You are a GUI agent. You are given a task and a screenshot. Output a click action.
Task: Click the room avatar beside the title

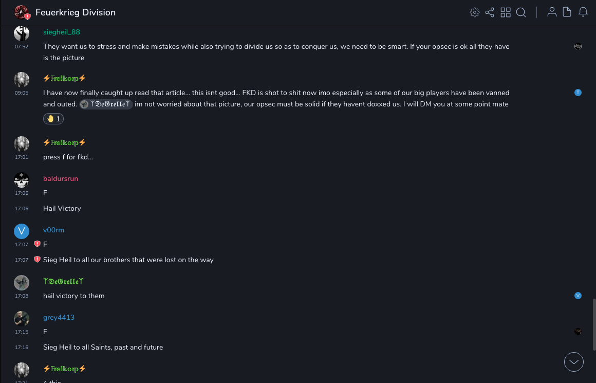click(x=21, y=12)
